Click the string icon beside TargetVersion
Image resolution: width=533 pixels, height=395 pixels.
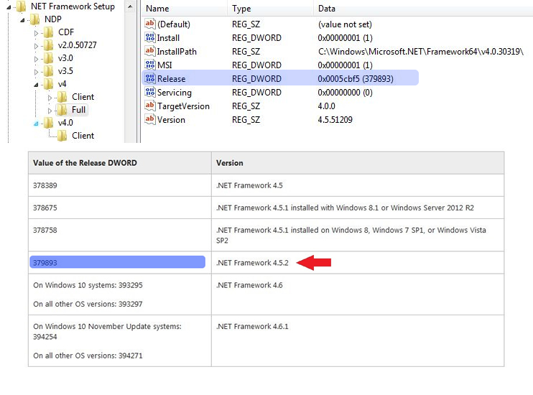point(150,106)
